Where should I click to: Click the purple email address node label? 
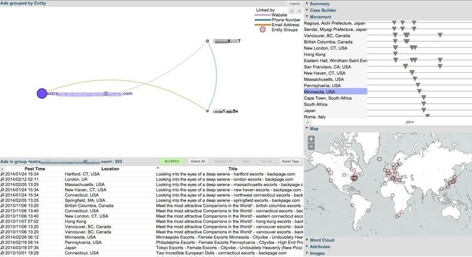click(x=90, y=94)
